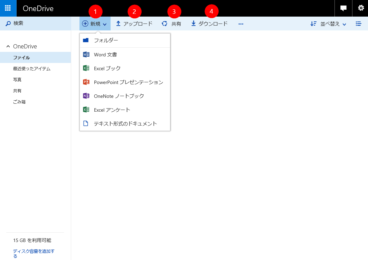Viewport: 368px width, 260px height.
Task: Switch to list view layout icon
Action: [x=358, y=24]
